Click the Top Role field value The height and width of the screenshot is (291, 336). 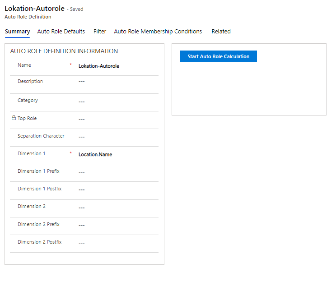pyautogui.click(x=117, y=120)
